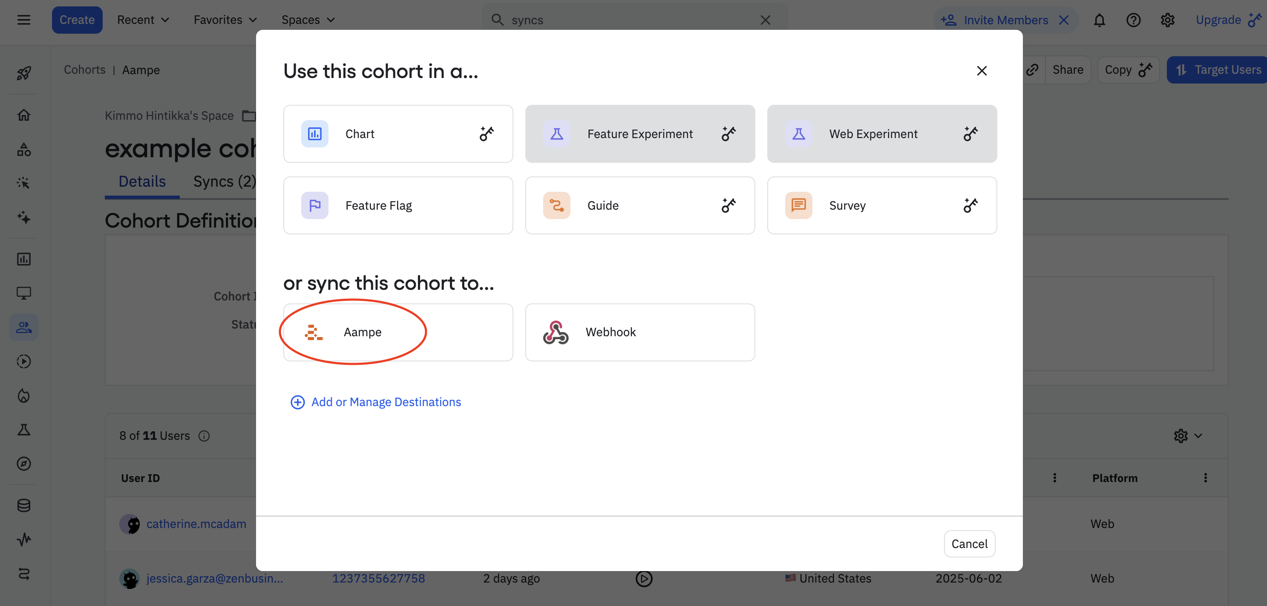Click Add or Manage Destinations link
Viewport: 1267px width, 606px height.
[386, 402]
